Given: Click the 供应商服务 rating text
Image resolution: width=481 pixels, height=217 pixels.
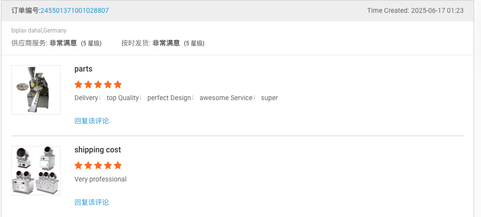Looking at the screenshot, I should click(56, 43).
